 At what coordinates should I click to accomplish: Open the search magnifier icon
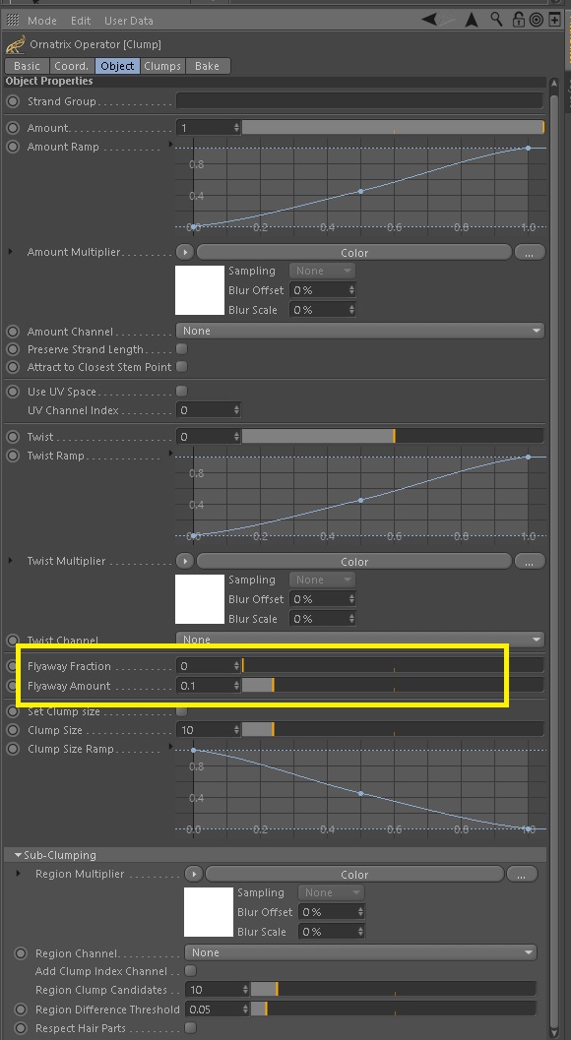tap(496, 20)
